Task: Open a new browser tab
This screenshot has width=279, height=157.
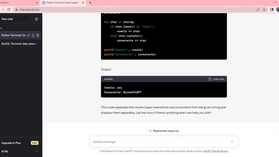Action: (90, 3)
